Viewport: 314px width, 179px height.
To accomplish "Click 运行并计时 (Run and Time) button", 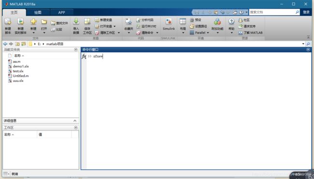I will click(146, 26).
